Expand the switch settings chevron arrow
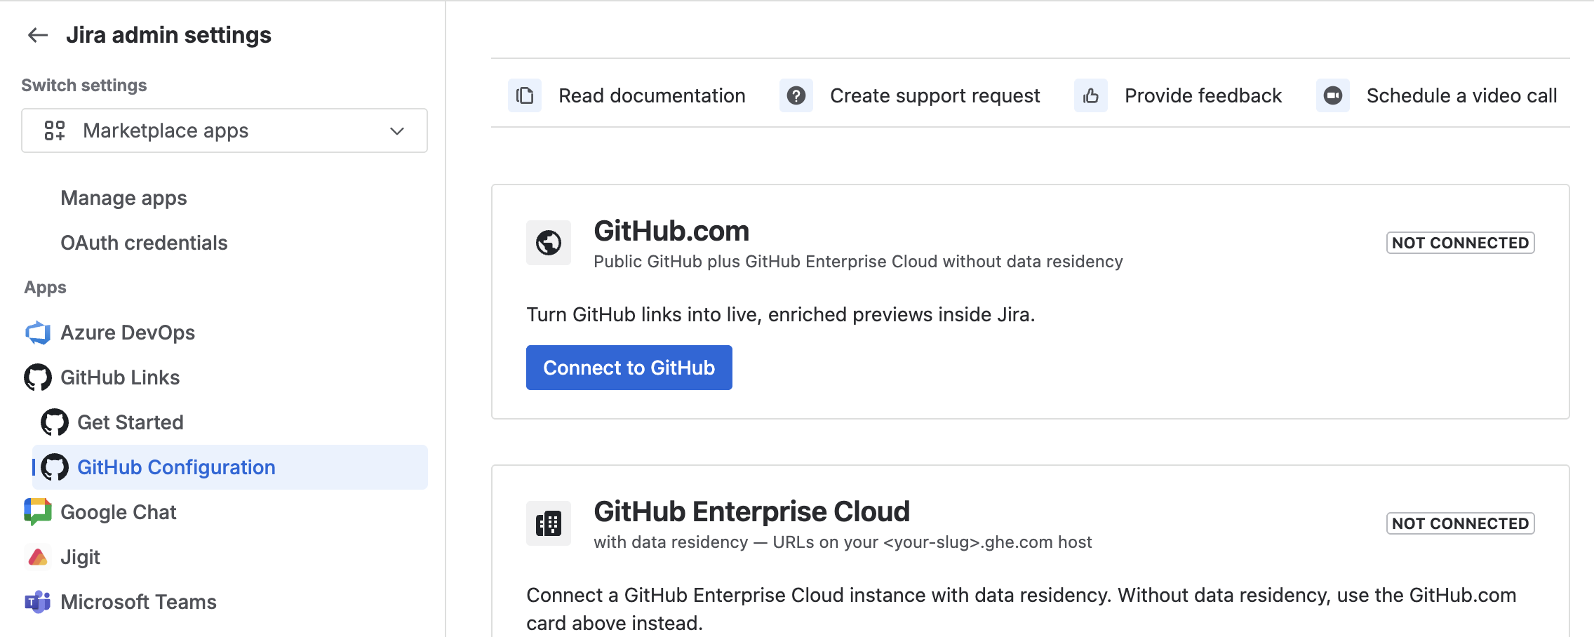 [x=397, y=130]
